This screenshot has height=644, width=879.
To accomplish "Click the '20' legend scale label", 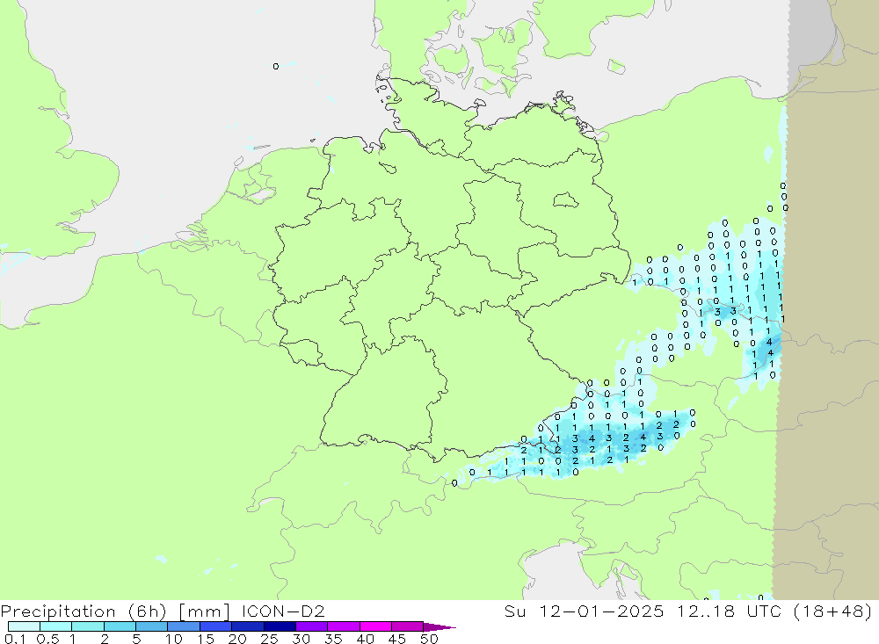I will [237, 639].
